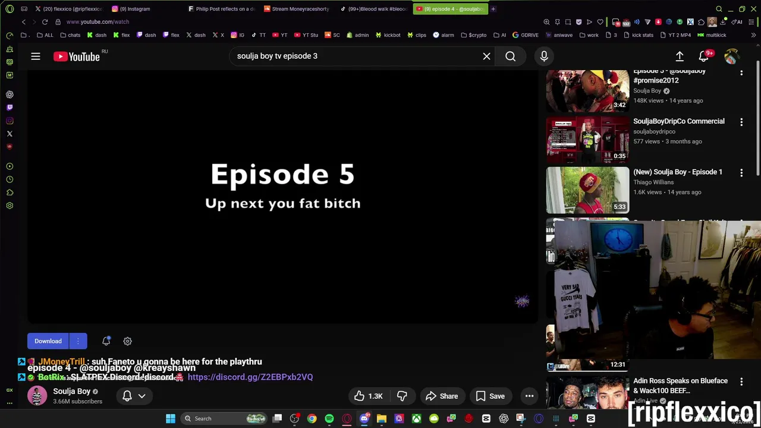The image size is (761, 428).
Task: Open Instagram icon in Opera sidebar
Action: (10, 121)
